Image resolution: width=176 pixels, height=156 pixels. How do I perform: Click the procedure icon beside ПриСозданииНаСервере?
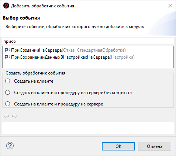[7, 50]
